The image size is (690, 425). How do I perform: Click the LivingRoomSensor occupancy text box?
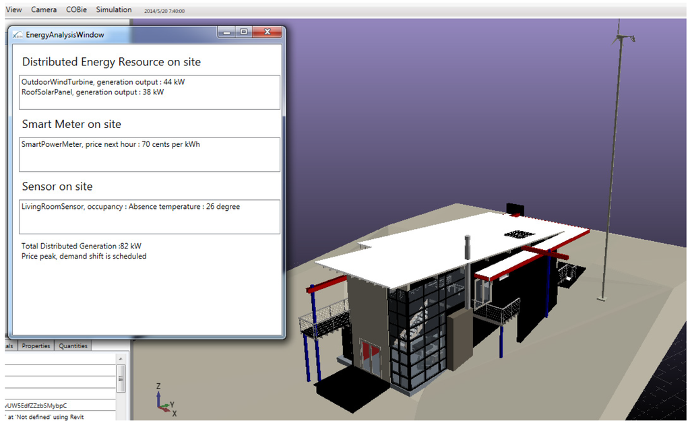point(149,216)
